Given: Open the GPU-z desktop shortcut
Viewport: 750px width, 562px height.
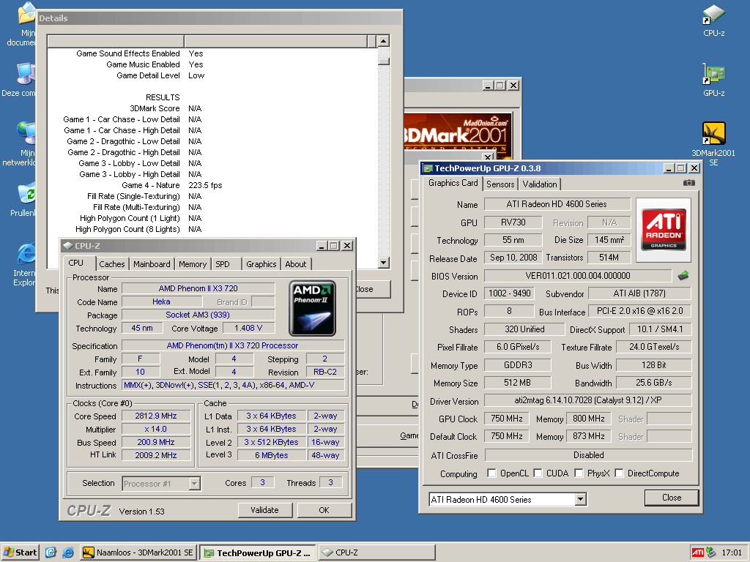Looking at the screenshot, I should (713, 75).
